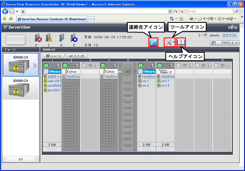245x171 pixels.
Task: Click the server icon on slot 1 header
Action: click(x=58, y=66)
